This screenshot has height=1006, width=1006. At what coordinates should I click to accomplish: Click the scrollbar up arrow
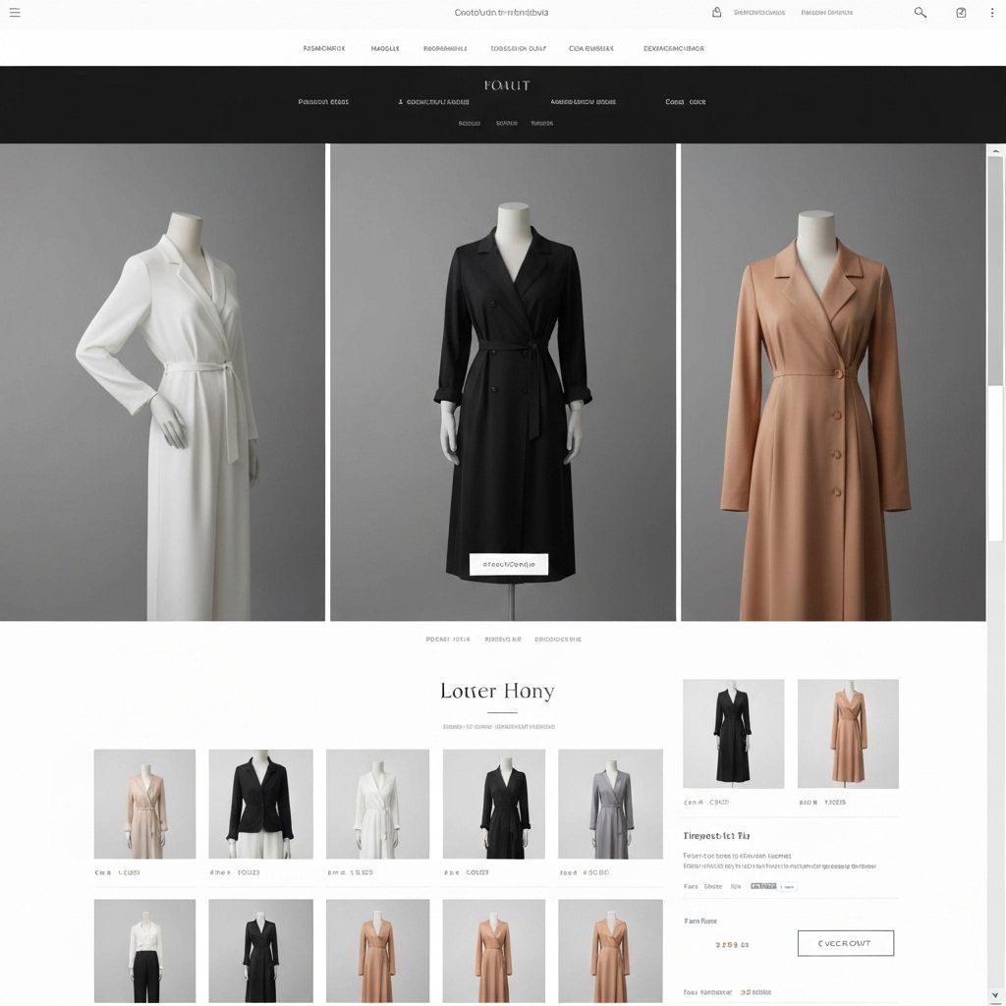(x=996, y=151)
